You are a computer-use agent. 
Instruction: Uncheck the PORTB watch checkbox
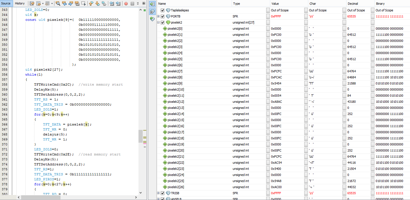pyautogui.click(x=163, y=16)
